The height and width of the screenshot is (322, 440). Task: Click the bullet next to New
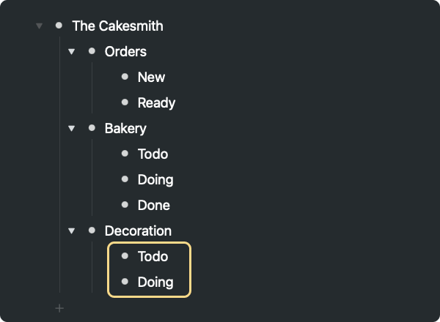point(125,77)
